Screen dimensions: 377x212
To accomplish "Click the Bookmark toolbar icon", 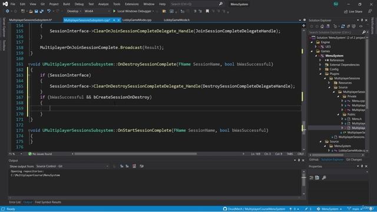I will tap(207, 11).
